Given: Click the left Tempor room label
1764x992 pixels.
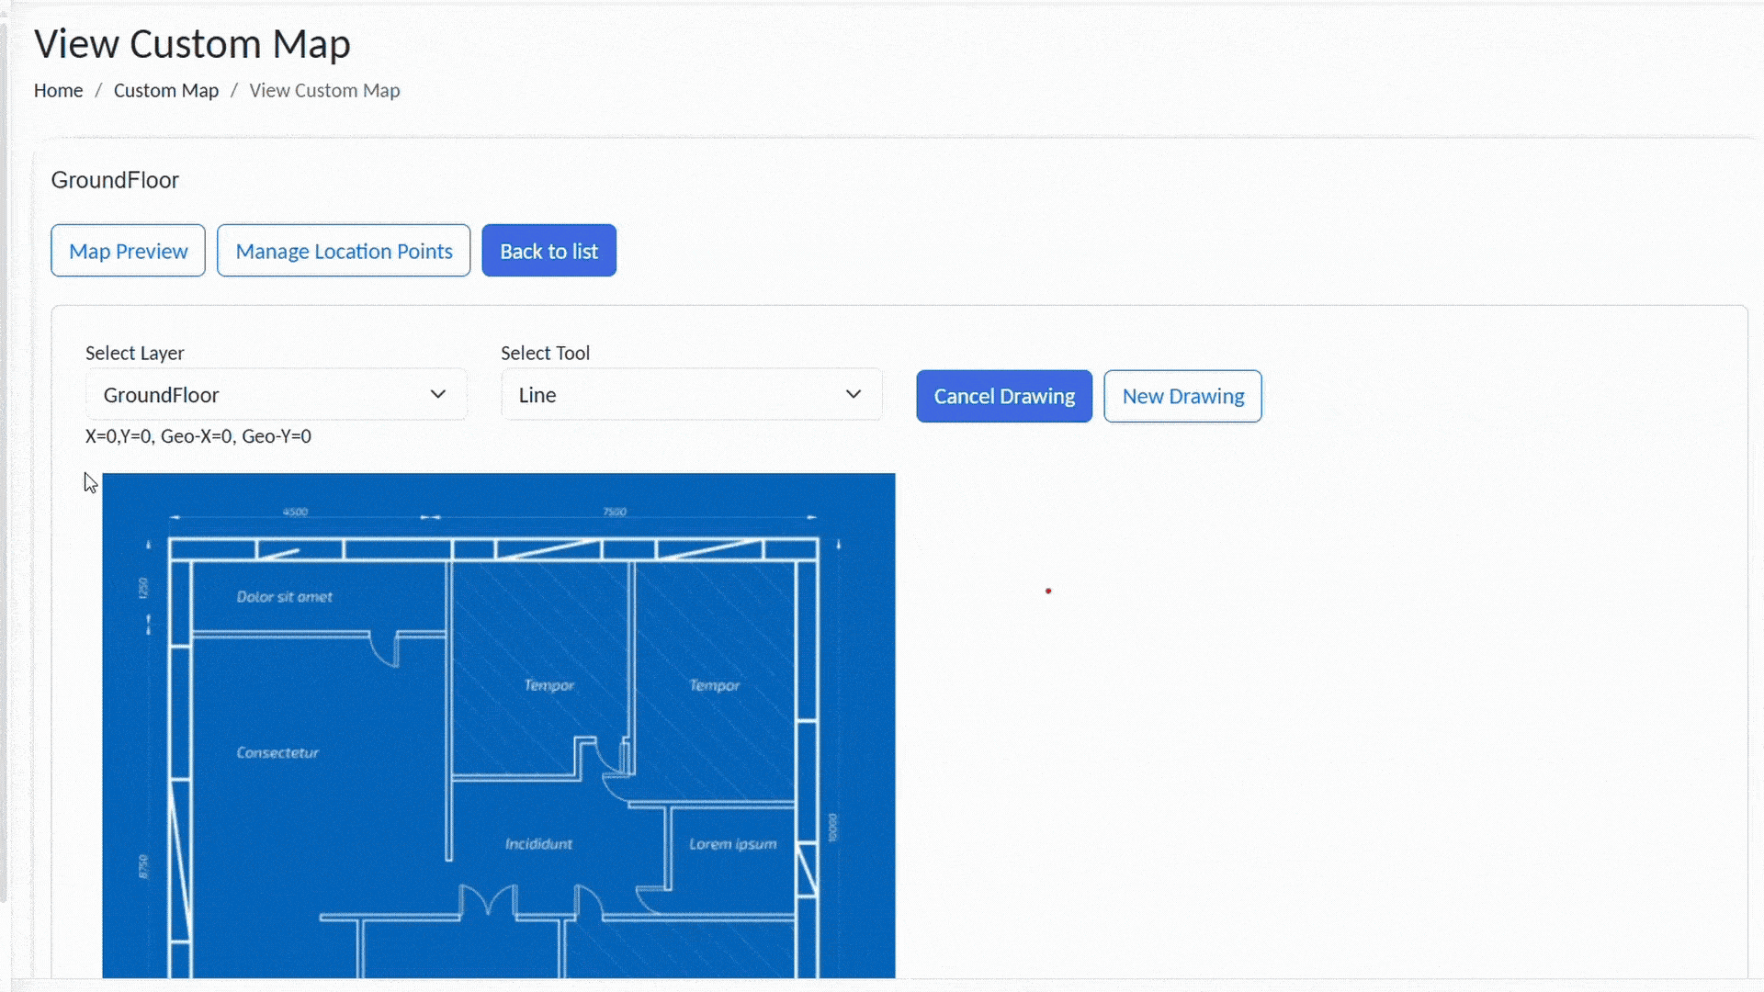Looking at the screenshot, I should pyautogui.click(x=548, y=685).
